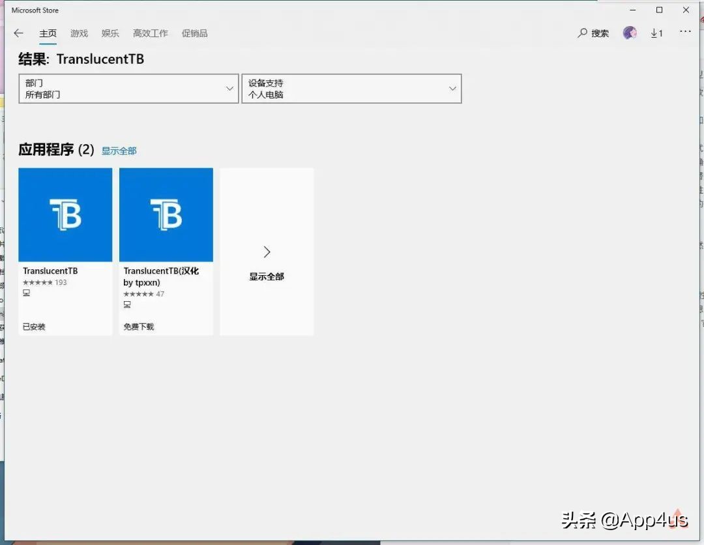Open the 部门 (department) dropdown

coord(128,89)
